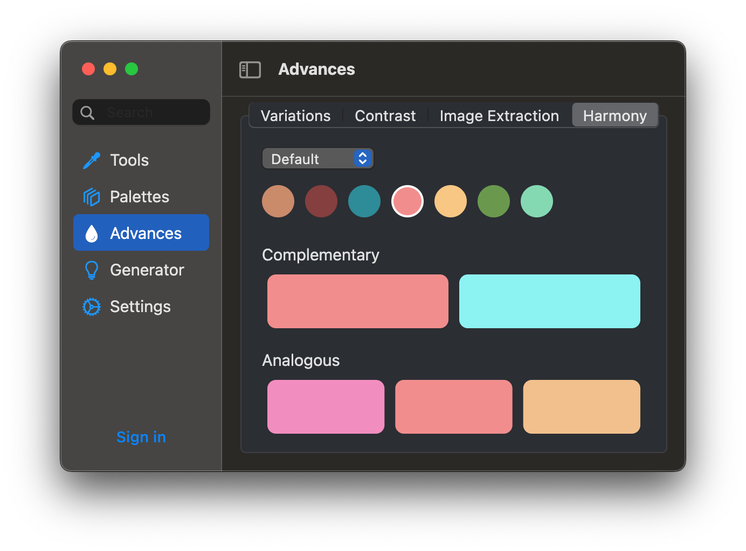Click the Generator lightbulb icon
The image size is (746, 551).
(x=92, y=270)
